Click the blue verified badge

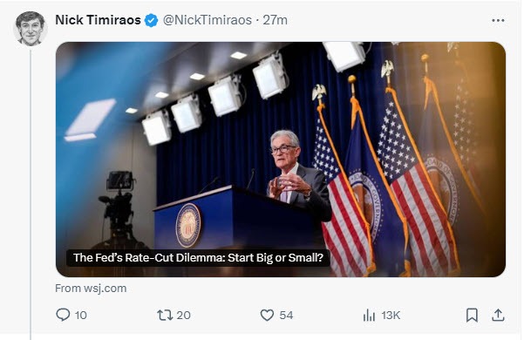pos(151,20)
